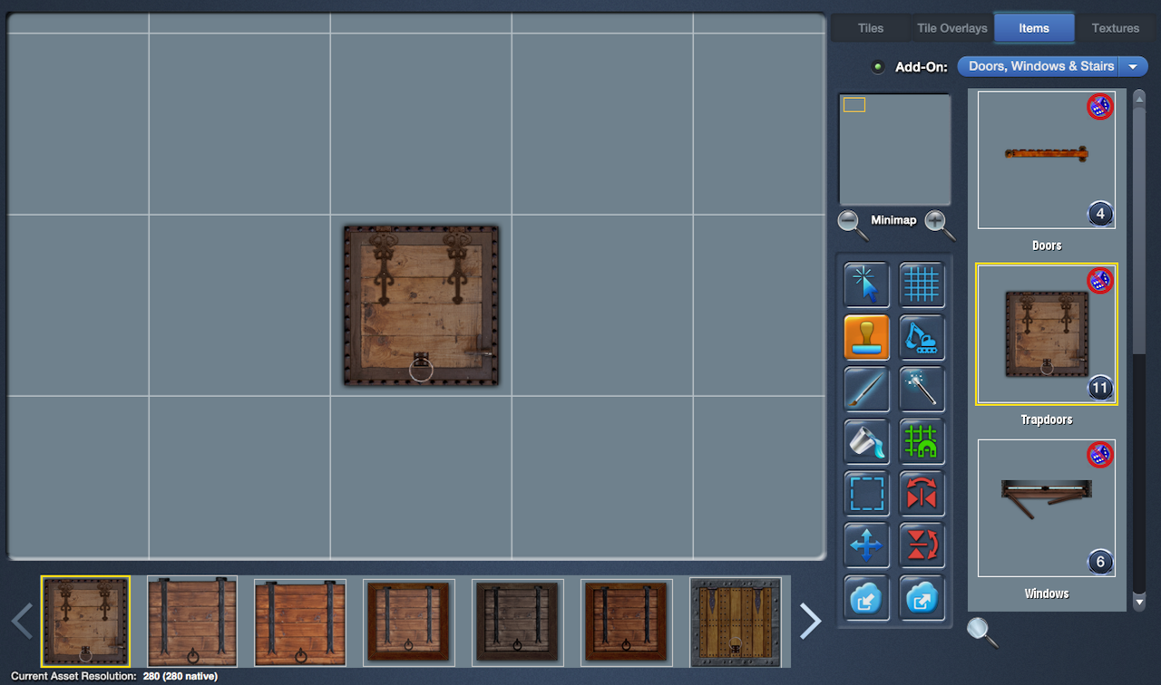
Task: Select the pointer selection tool
Action: (866, 285)
